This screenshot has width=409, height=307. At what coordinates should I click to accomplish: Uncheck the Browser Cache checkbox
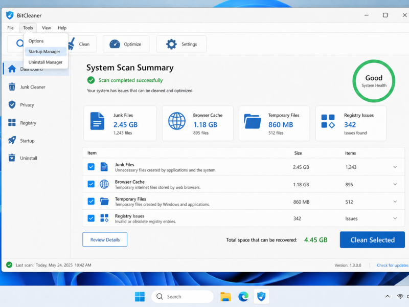click(x=91, y=184)
